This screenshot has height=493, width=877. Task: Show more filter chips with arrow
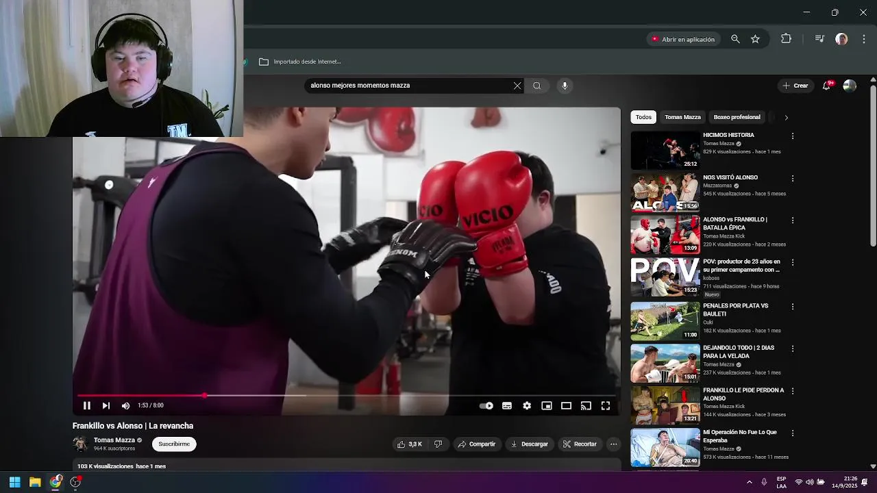pyautogui.click(x=786, y=117)
